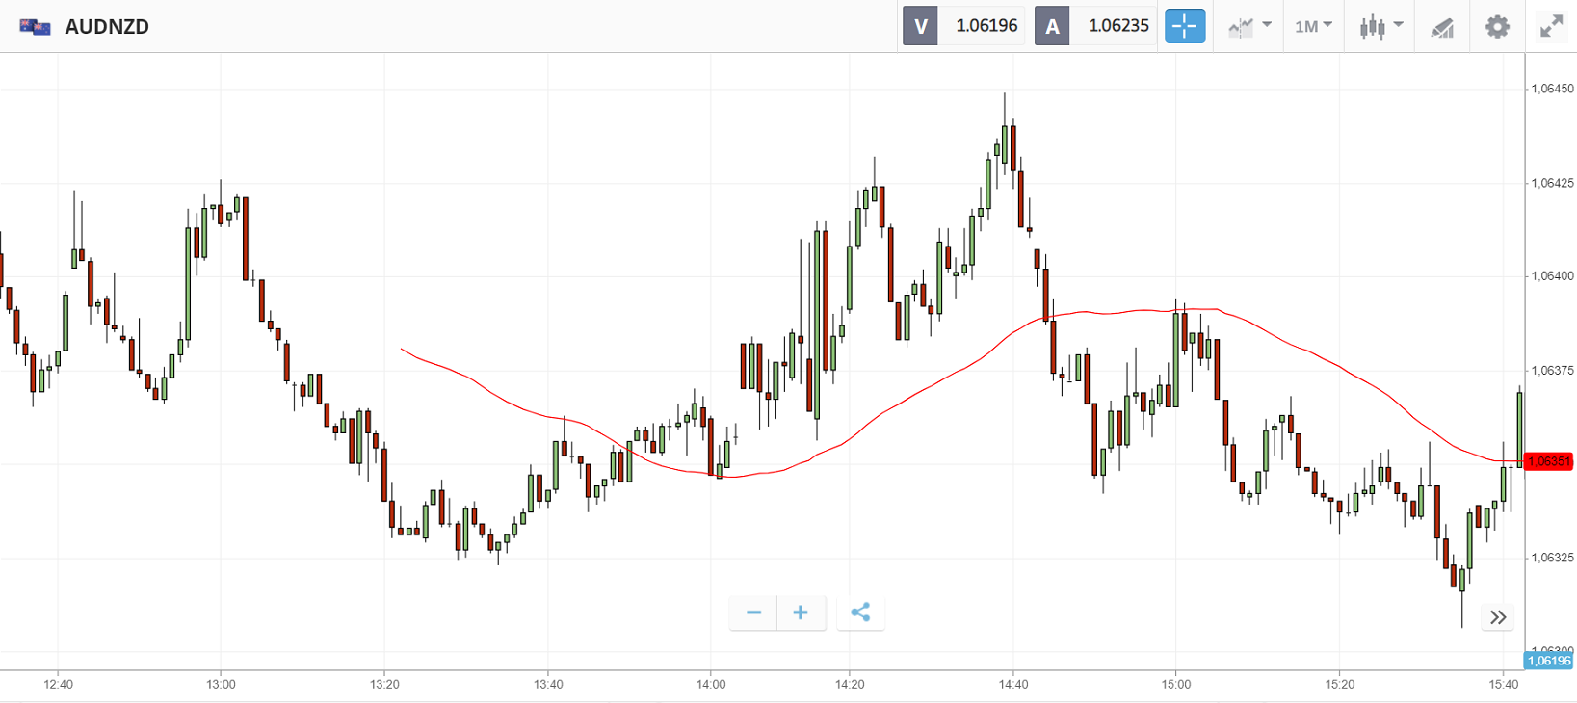Click the 15:40 time axis label
Screen dimensions: 1577x703
coord(1503,685)
